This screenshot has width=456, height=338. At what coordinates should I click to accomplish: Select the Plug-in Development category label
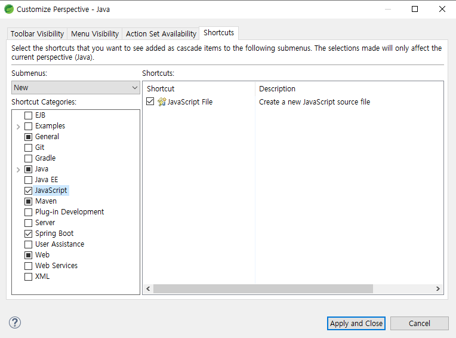pyautogui.click(x=69, y=212)
